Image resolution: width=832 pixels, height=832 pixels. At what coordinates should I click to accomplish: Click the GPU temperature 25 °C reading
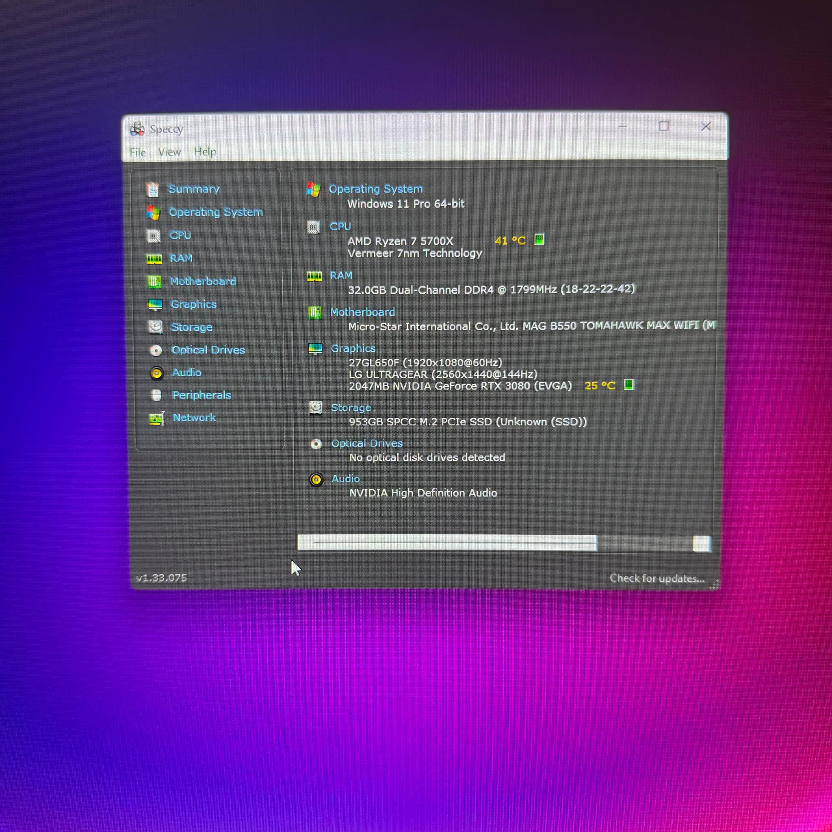[x=600, y=386]
